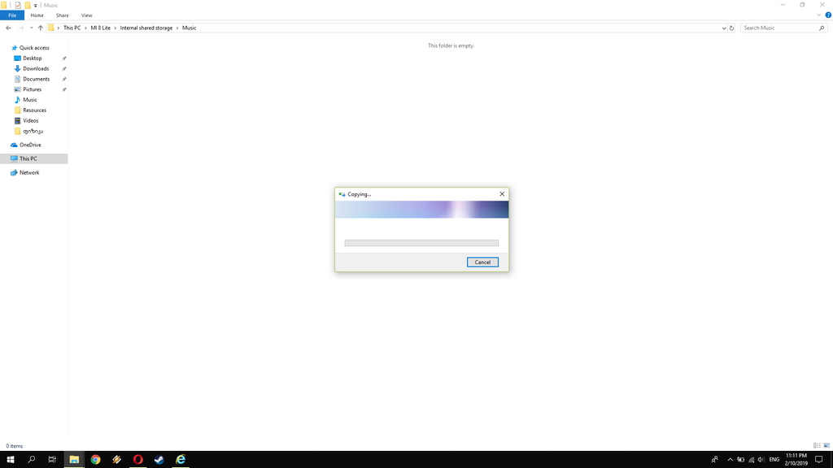Open the View ribbon tab

(x=86, y=15)
